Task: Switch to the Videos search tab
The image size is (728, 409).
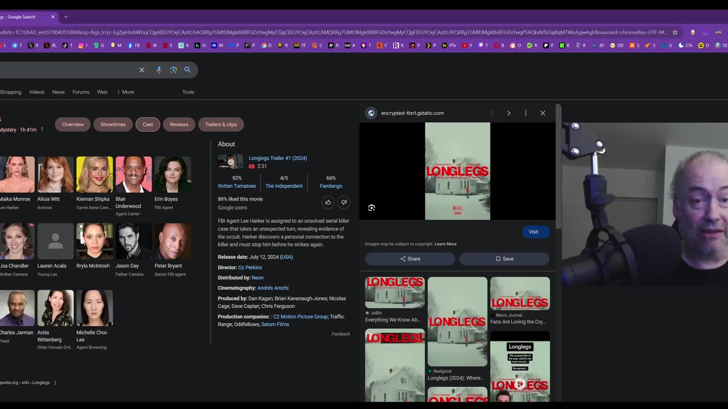Action: point(37,92)
